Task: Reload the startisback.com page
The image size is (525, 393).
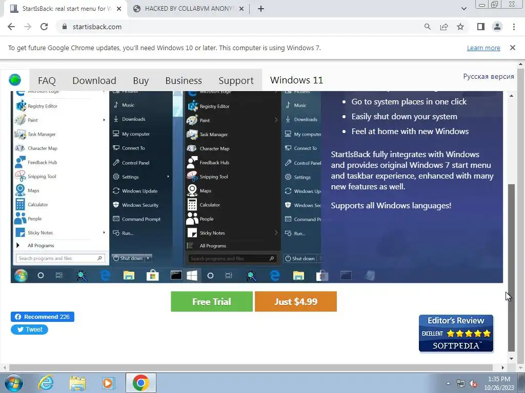Action: [44, 27]
